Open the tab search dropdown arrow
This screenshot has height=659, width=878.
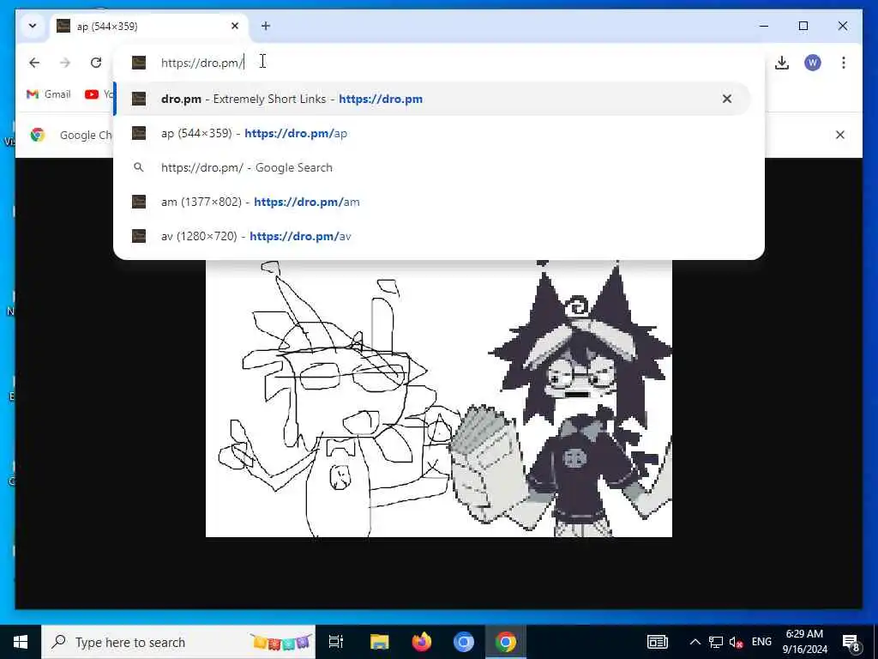click(x=33, y=26)
